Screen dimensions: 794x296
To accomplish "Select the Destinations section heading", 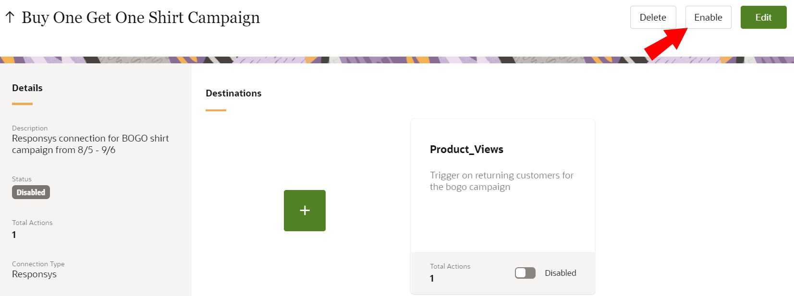I will (233, 93).
